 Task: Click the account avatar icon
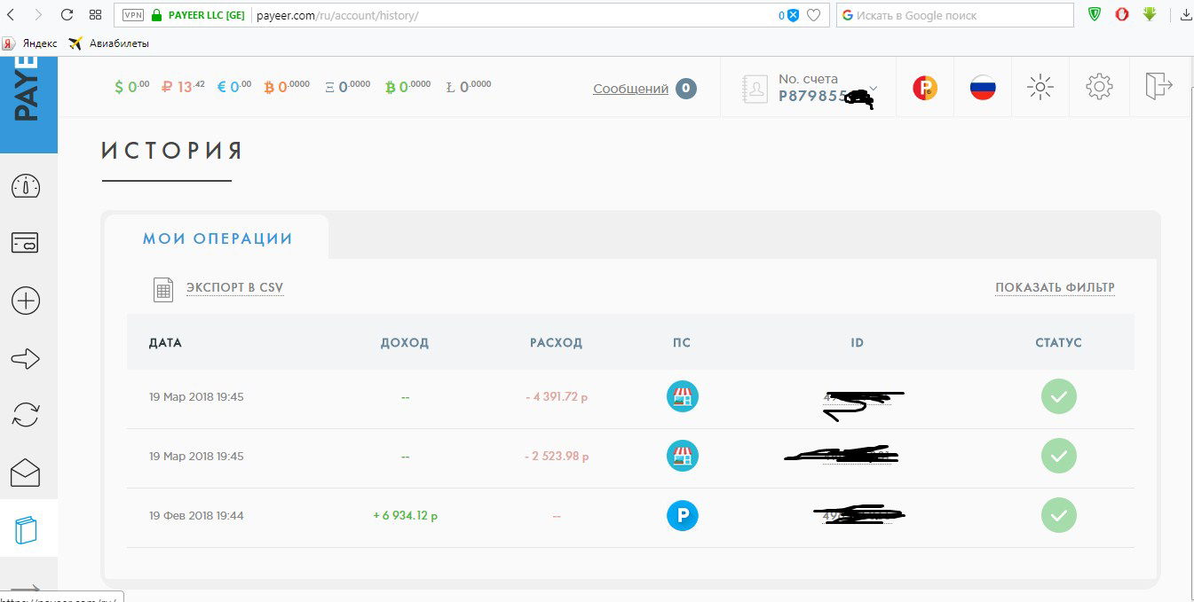pos(755,89)
